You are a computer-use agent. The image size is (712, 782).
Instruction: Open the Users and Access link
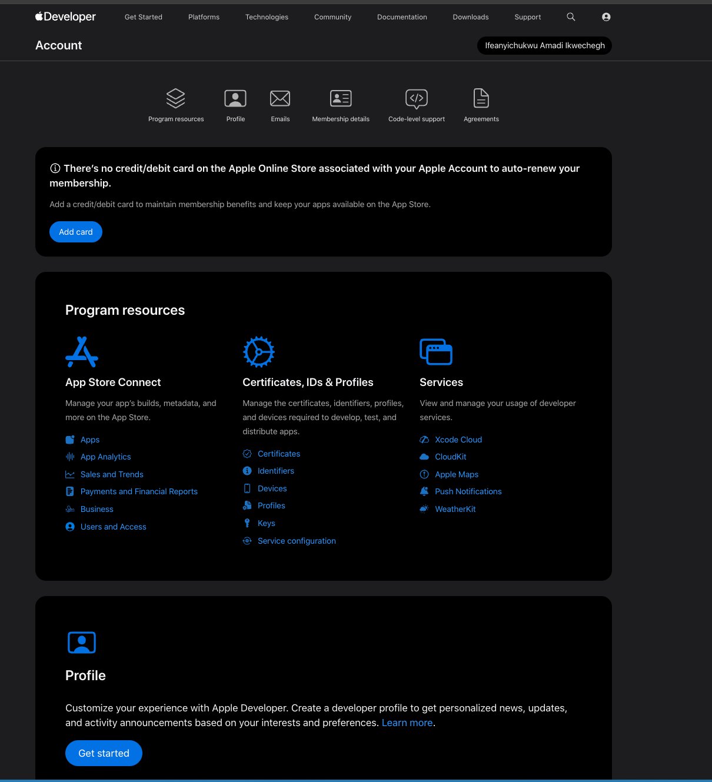pyautogui.click(x=114, y=527)
